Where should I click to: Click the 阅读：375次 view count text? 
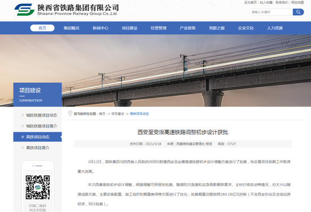(x=227, y=144)
